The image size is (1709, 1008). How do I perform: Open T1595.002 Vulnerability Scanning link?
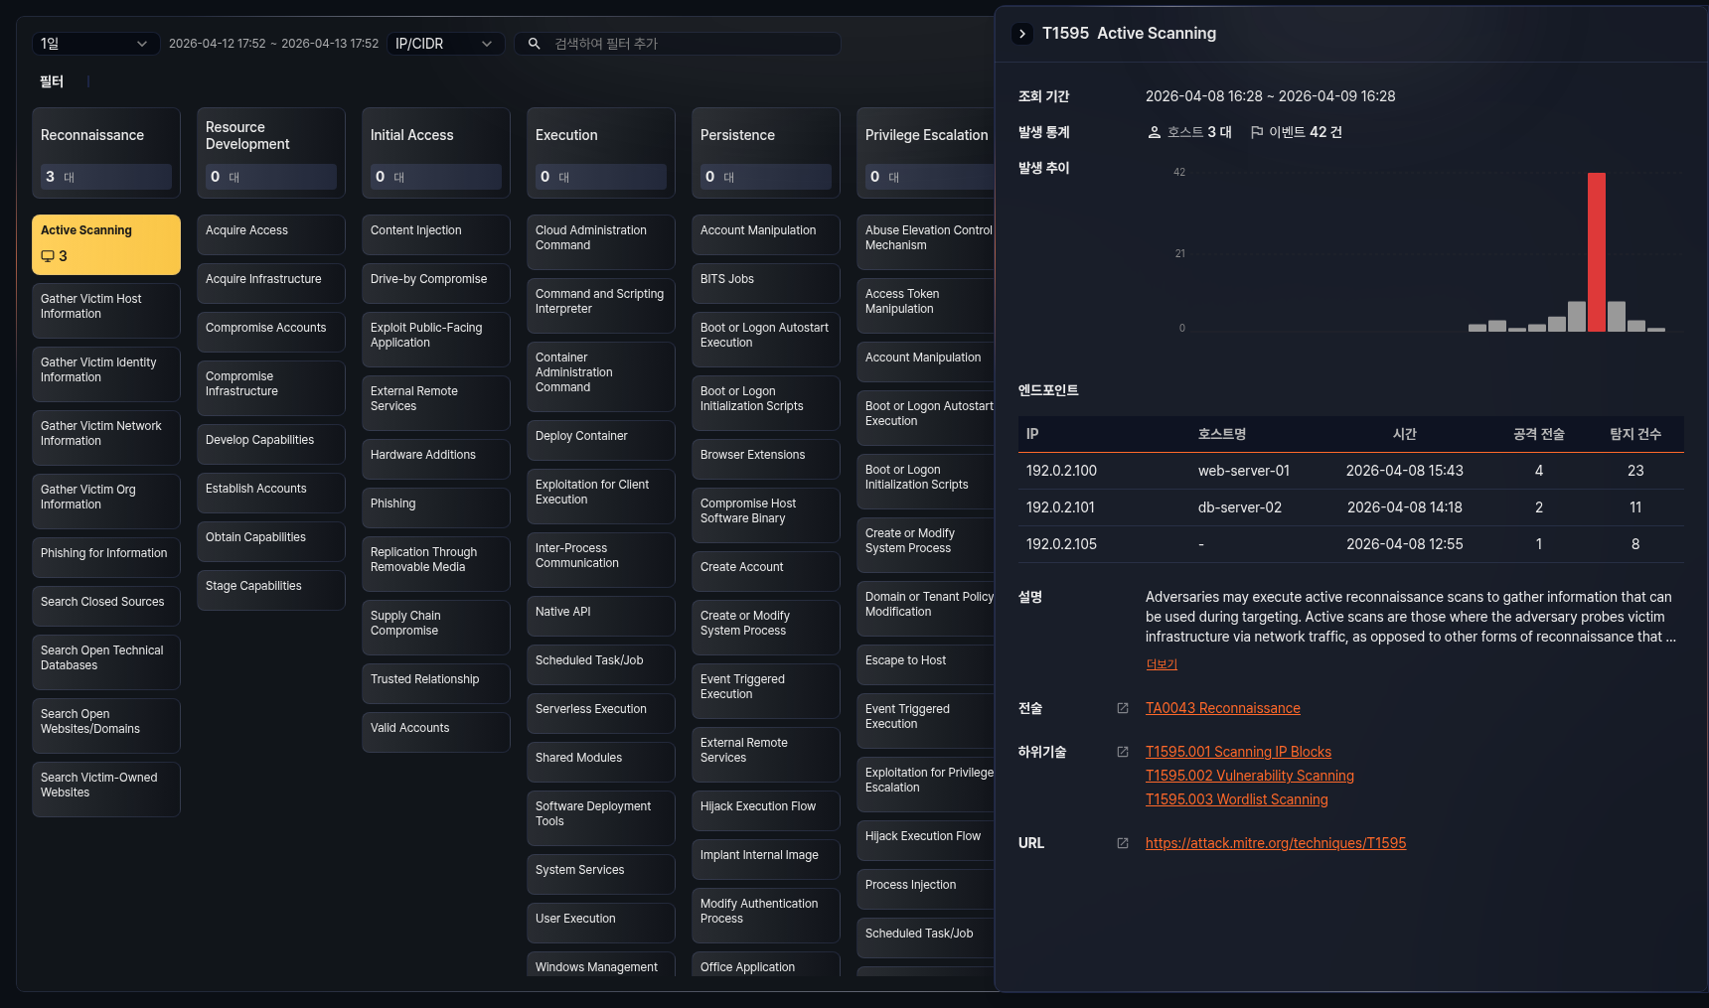1249,776
